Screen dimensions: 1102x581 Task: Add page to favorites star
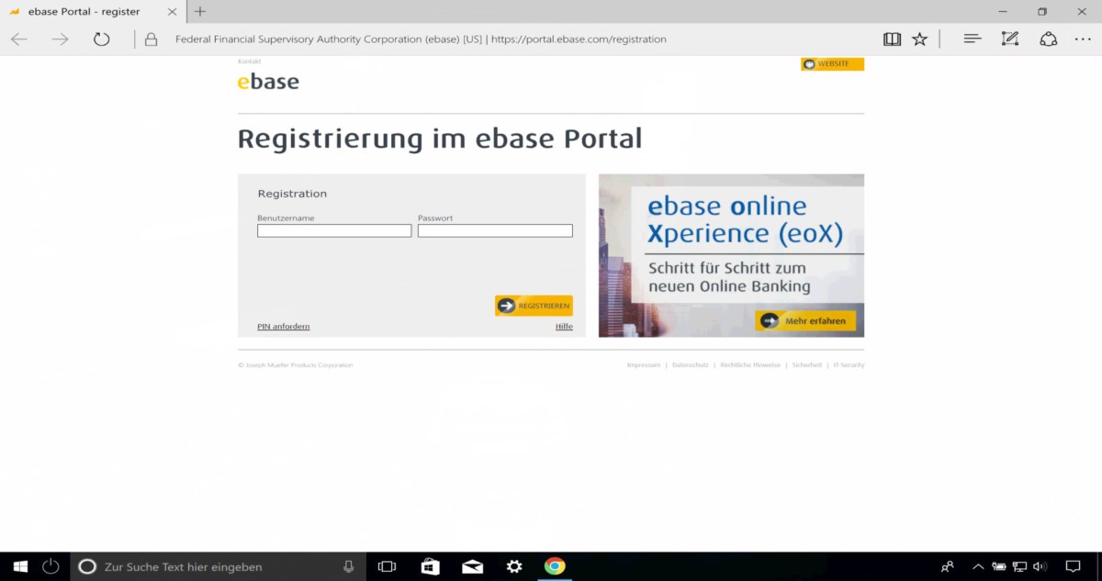(919, 39)
